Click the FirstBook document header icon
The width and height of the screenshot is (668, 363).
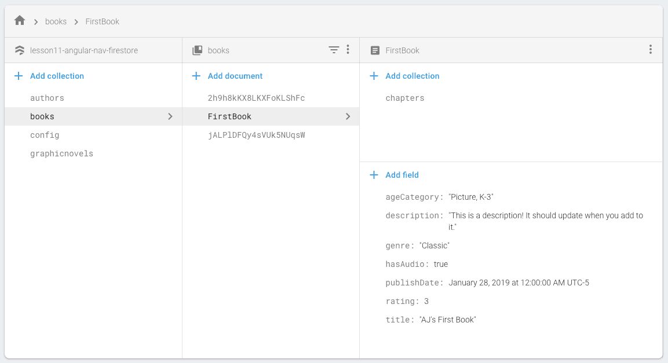(x=375, y=50)
